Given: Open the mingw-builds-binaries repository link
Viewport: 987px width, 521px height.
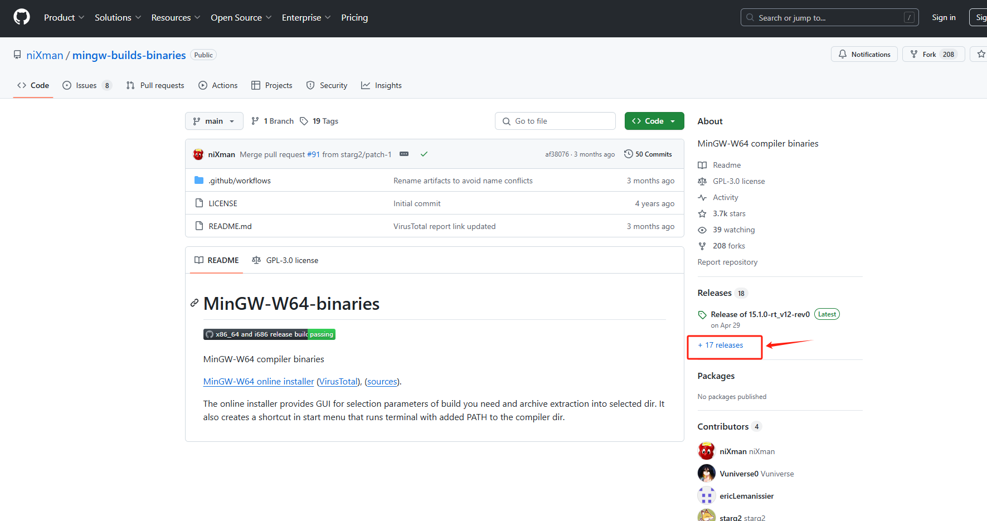Looking at the screenshot, I should (x=129, y=55).
